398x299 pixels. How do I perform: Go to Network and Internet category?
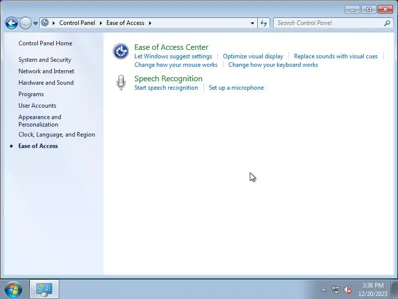(46, 71)
